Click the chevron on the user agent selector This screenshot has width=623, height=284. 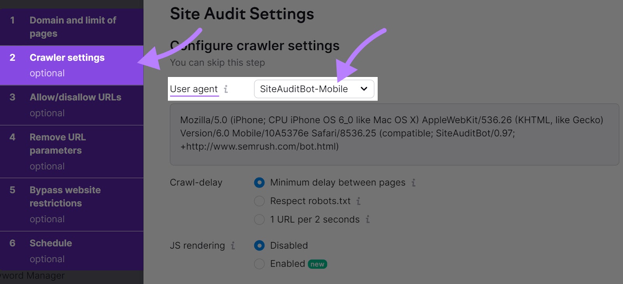364,89
